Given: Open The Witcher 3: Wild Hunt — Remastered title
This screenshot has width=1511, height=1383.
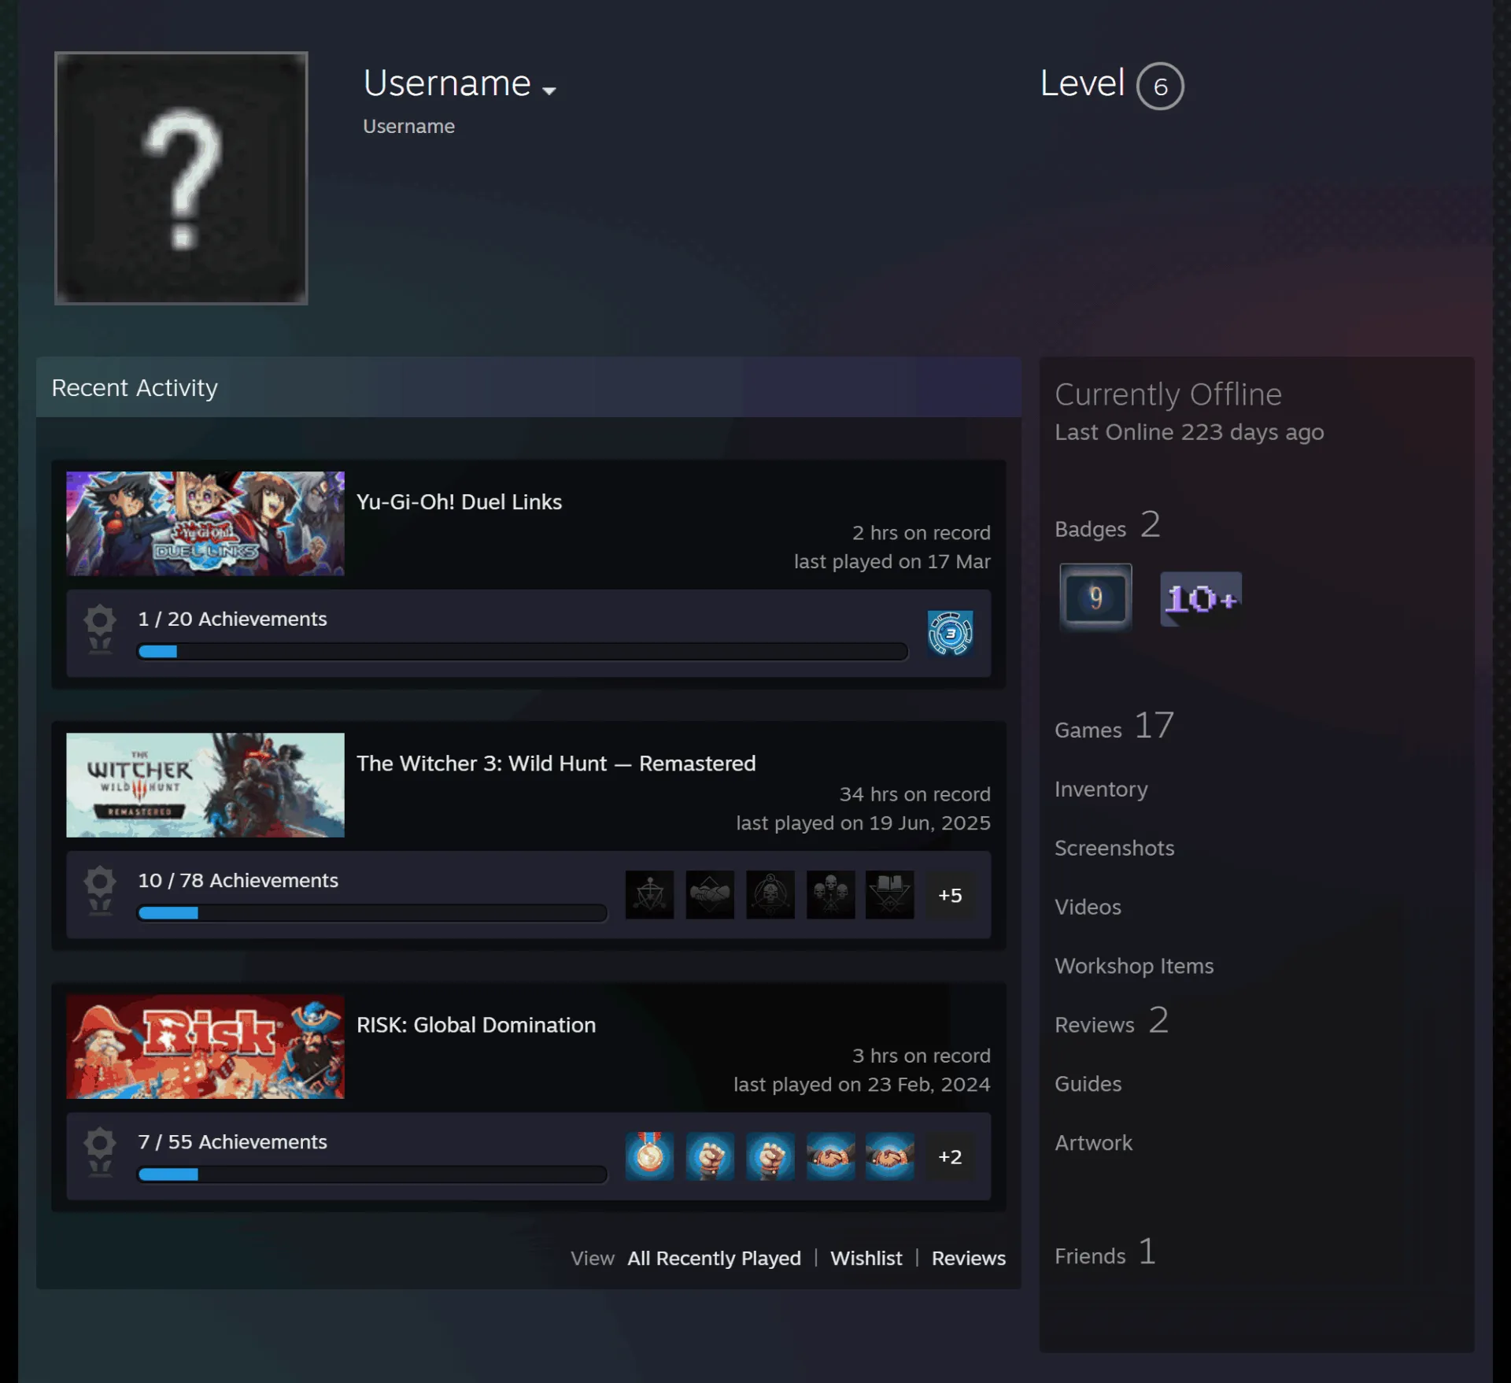Looking at the screenshot, I should tap(556, 764).
